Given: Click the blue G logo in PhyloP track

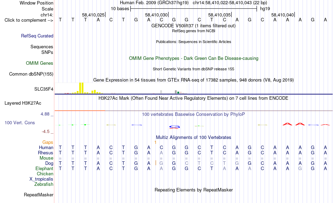Looking at the screenshot, I should (x=175, y=126).
